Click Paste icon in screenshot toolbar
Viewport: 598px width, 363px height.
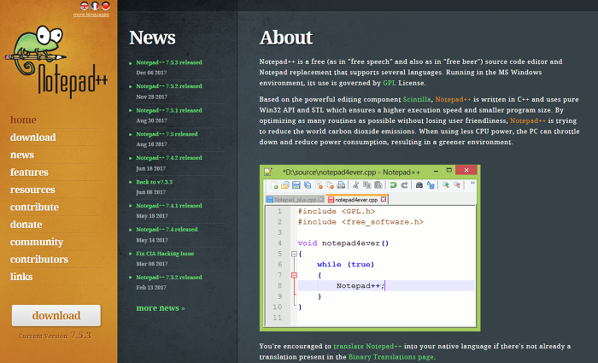click(378, 185)
